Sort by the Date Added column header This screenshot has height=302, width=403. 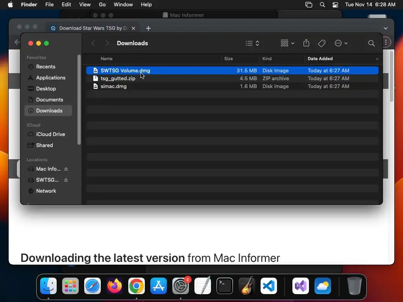tap(320, 59)
